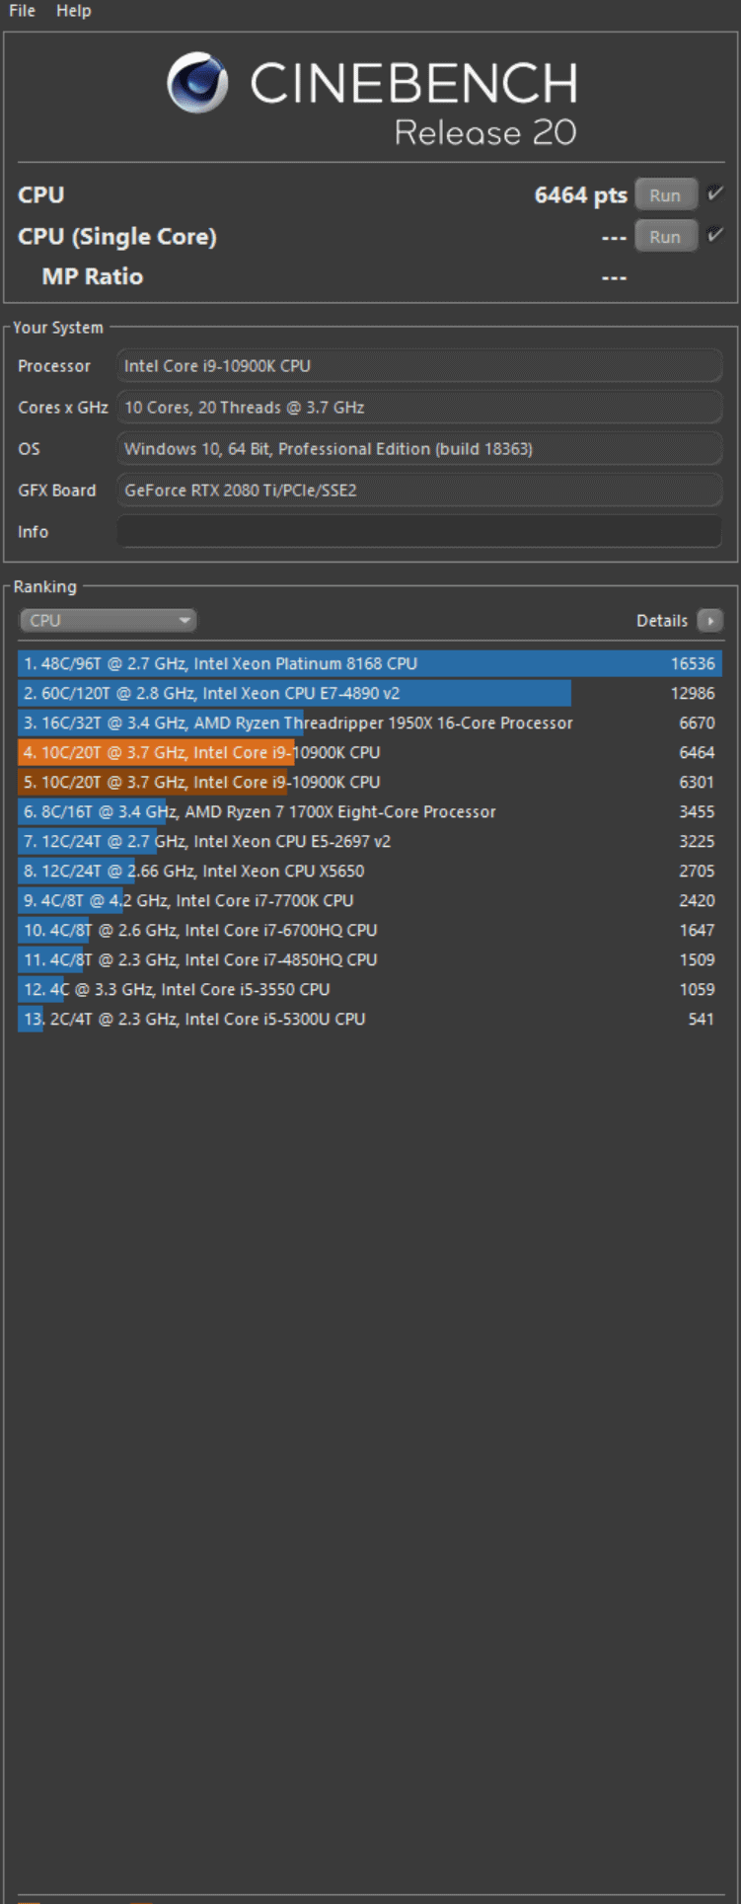The image size is (741, 1904).
Task: Run the CPU multi-core benchmark
Action: 665,195
